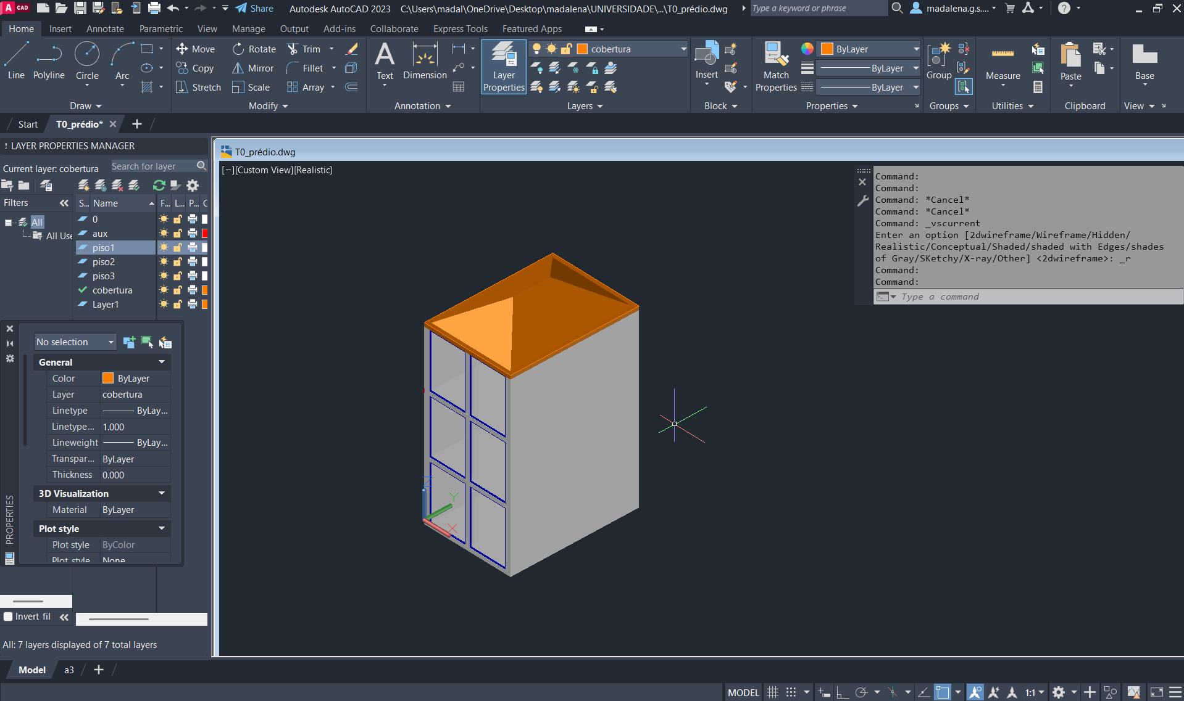This screenshot has height=701, width=1184.
Task: Switch to the Annotate ribbon tab
Action: 105,29
